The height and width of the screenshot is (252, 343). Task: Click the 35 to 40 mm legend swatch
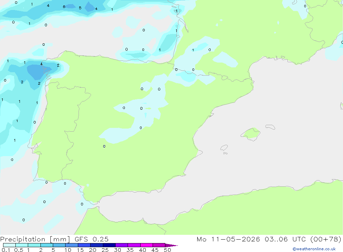pos(134,245)
